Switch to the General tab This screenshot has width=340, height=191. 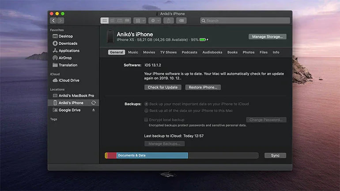coord(117,52)
